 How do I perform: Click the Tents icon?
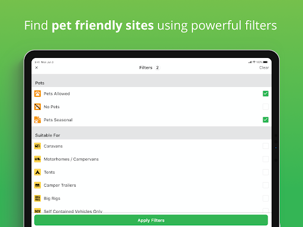pos(37,172)
